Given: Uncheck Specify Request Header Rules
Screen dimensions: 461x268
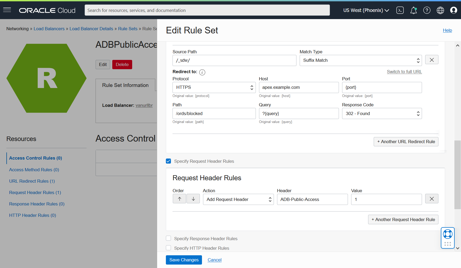Looking at the screenshot, I should 168,161.
